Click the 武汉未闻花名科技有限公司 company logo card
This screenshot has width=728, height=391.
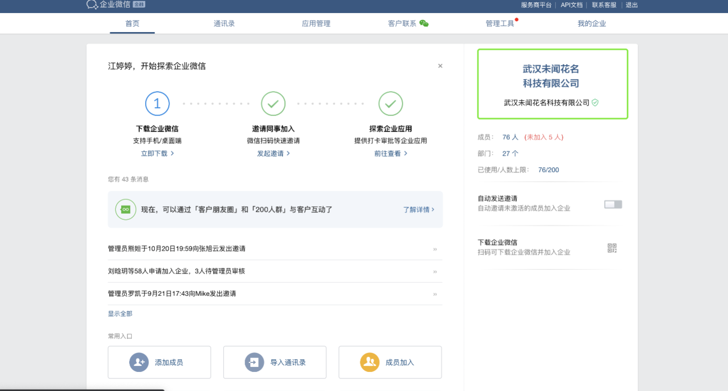coord(552,84)
